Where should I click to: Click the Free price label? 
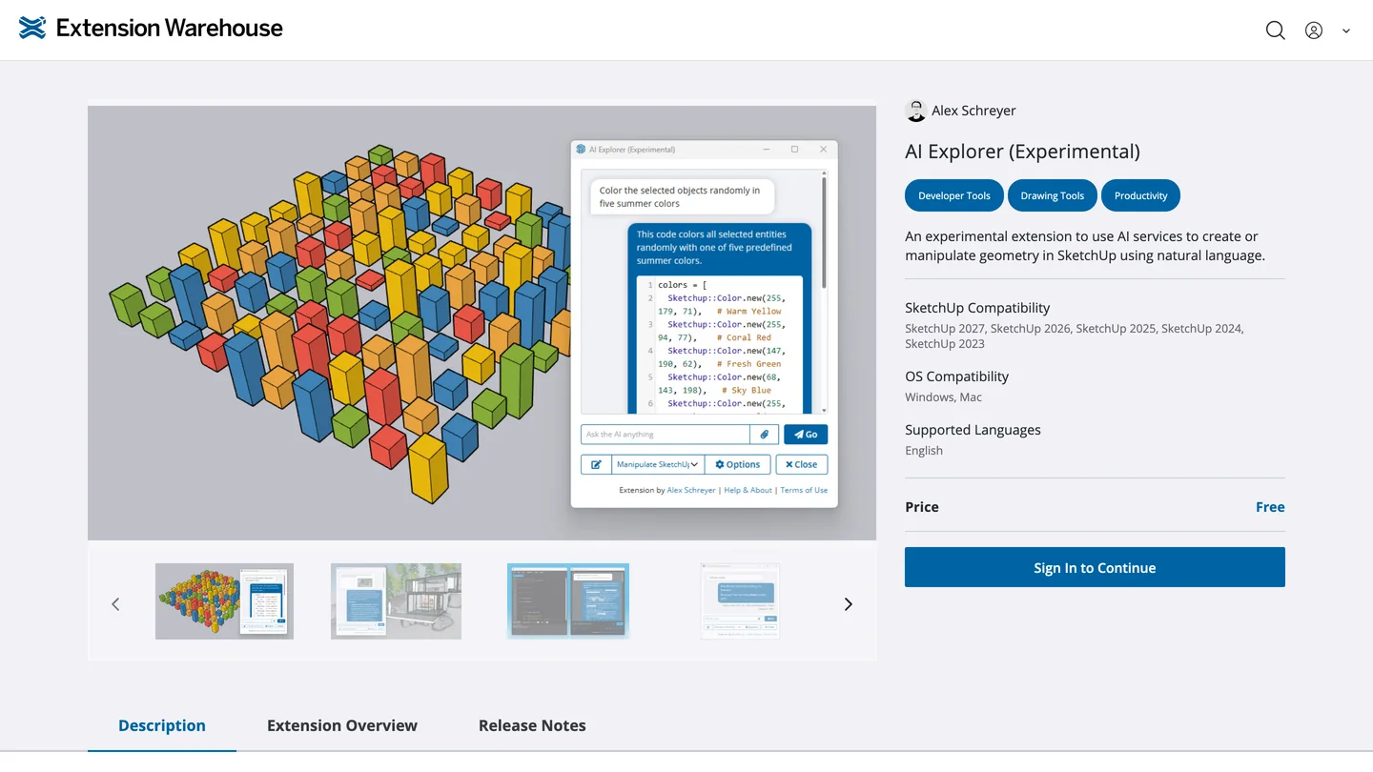1270,507
